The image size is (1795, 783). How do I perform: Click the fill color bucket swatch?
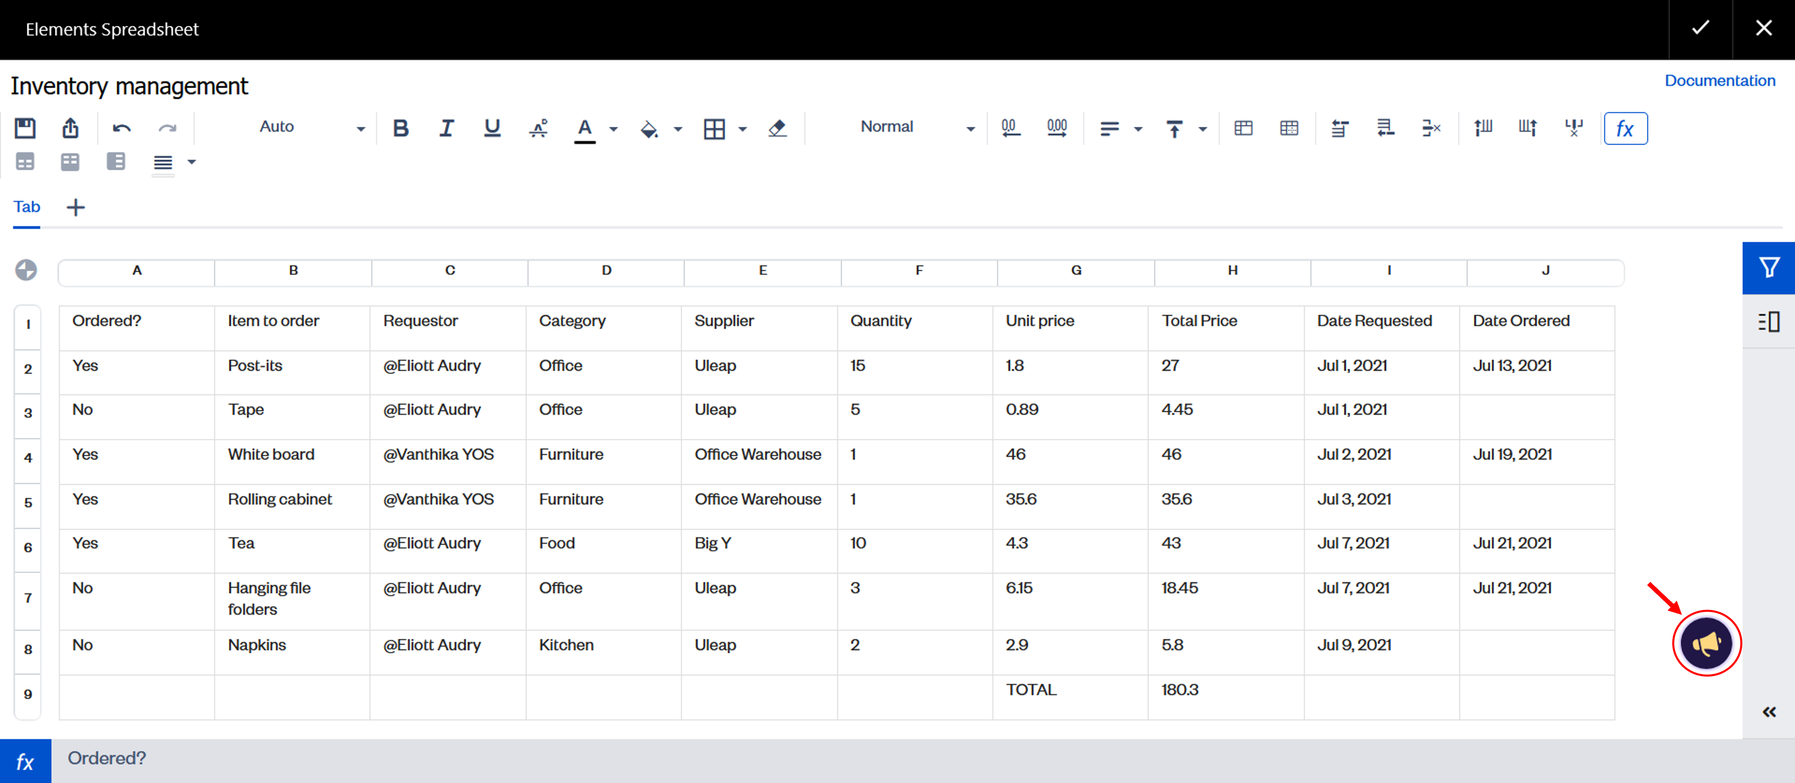point(649,129)
